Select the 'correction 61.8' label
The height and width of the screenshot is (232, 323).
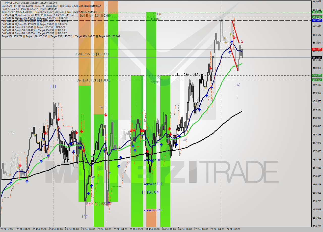click(x=153, y=184)
